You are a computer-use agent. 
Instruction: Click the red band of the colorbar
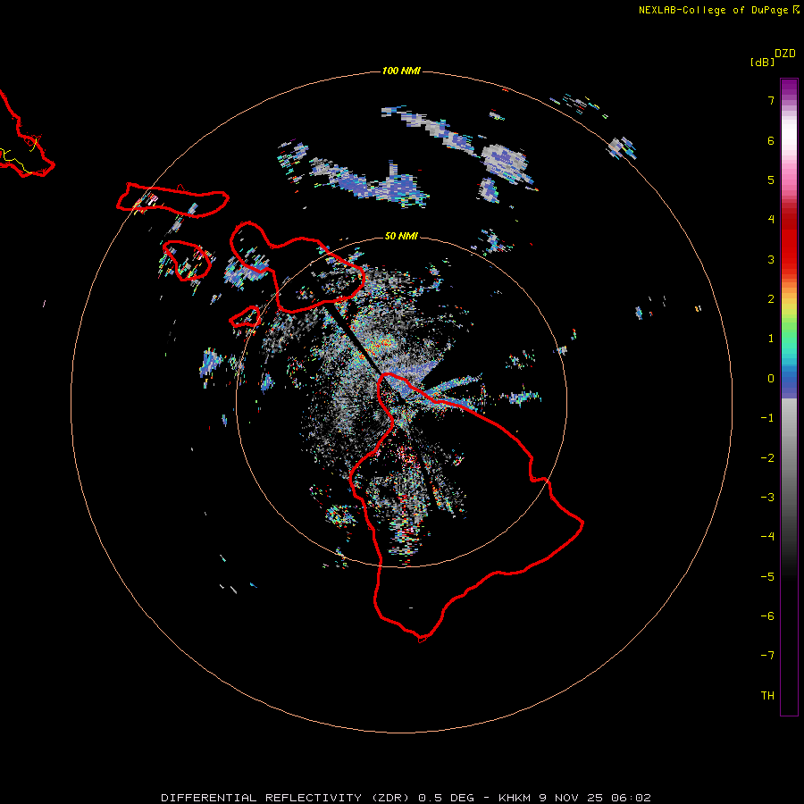[789, 241]
